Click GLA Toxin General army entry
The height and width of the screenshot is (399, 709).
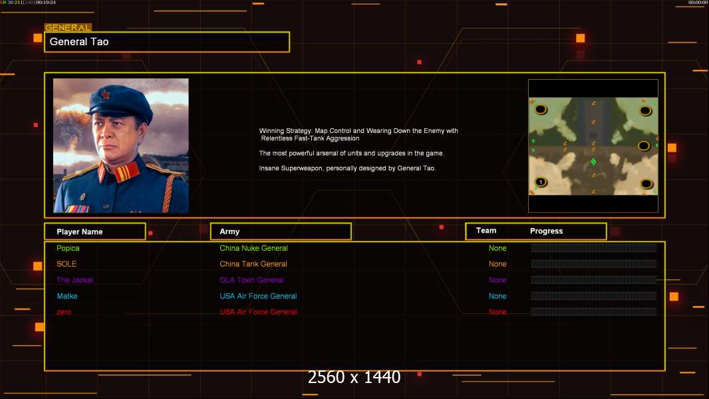251,280
